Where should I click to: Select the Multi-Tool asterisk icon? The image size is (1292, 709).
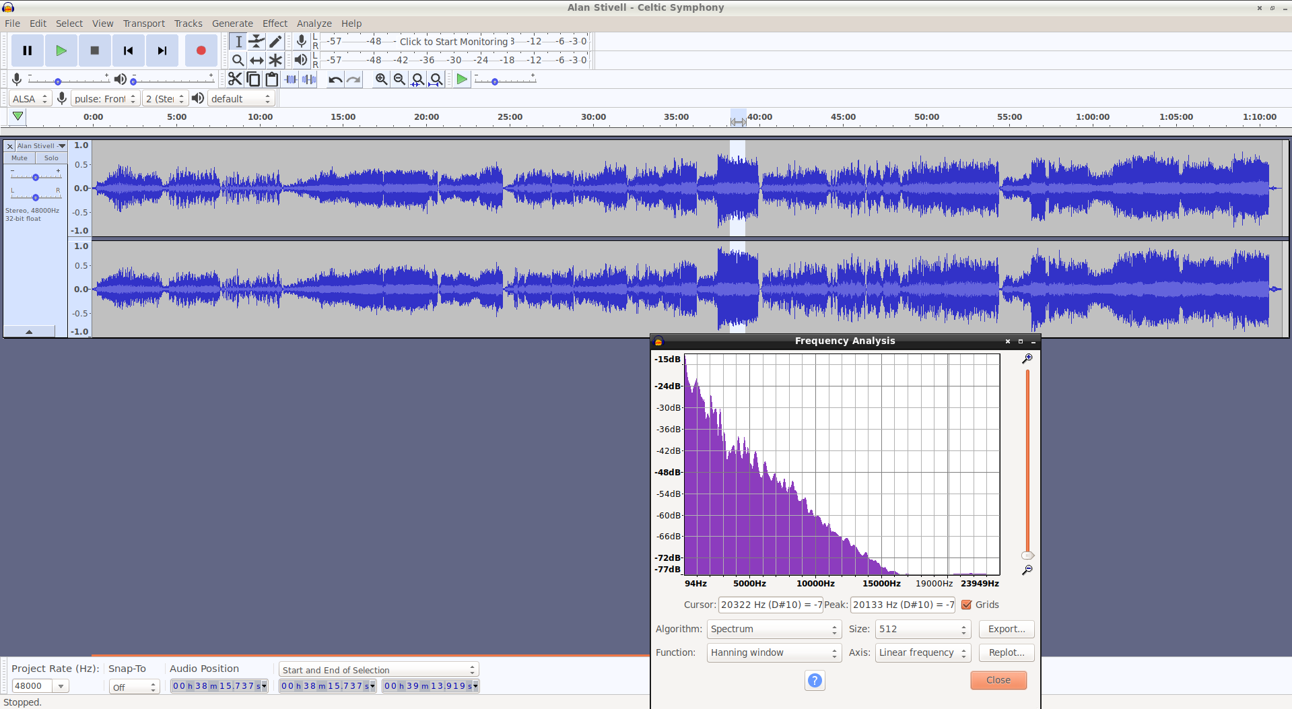275,60
